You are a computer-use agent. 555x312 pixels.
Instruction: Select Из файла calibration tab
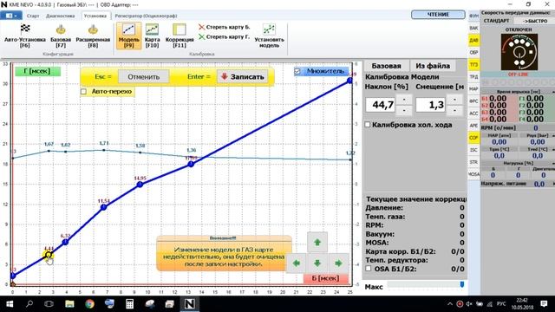pyautogui.click(x=433, y=66)
